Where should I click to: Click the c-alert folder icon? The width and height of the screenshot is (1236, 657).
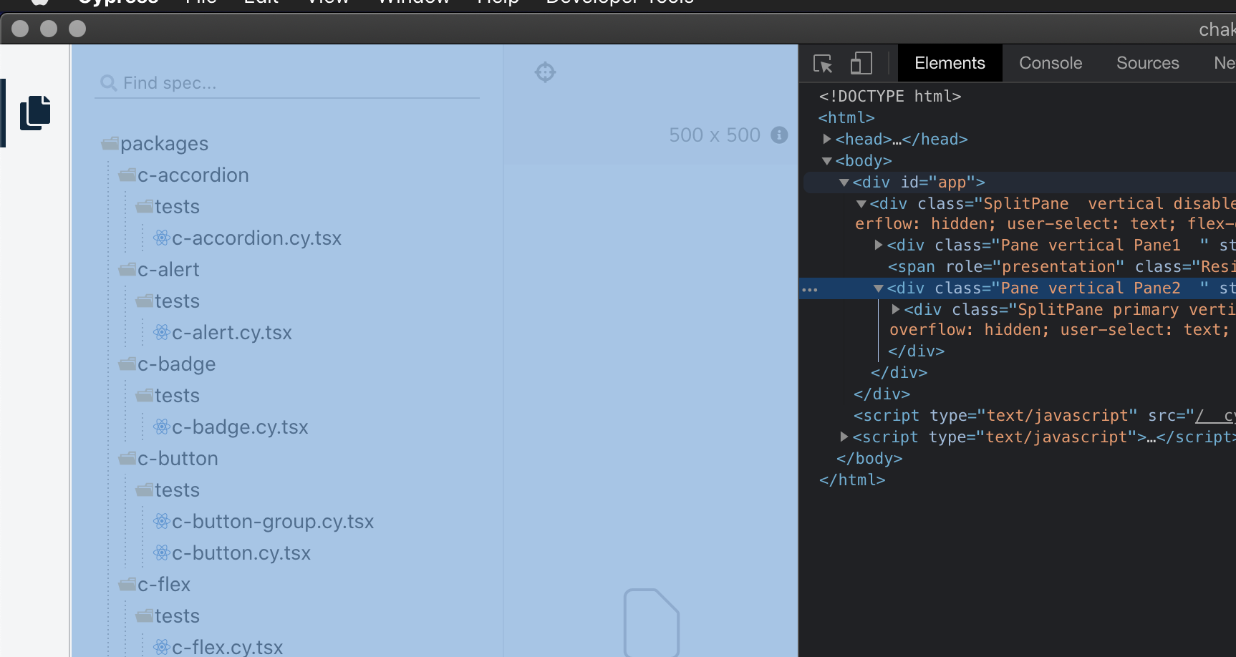(x=127, y=270)
